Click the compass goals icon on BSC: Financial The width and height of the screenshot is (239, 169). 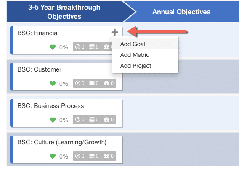pyautogui.click(x=77, y=47)
